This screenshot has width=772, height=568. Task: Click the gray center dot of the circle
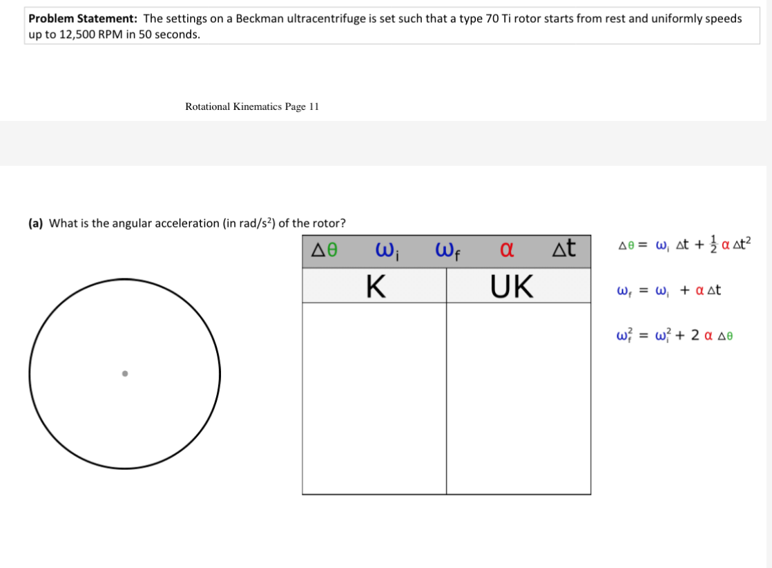[x=125, y=374]
